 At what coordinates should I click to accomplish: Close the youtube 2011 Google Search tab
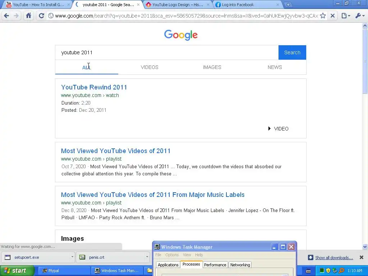pos(138,5)
